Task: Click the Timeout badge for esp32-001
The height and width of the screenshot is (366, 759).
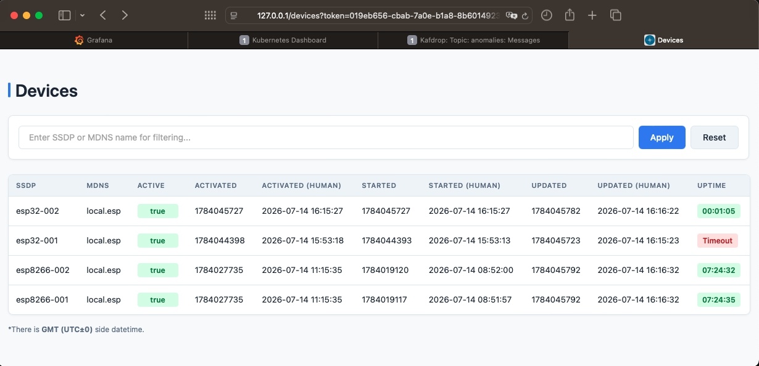Action: [x=718, y=241]
